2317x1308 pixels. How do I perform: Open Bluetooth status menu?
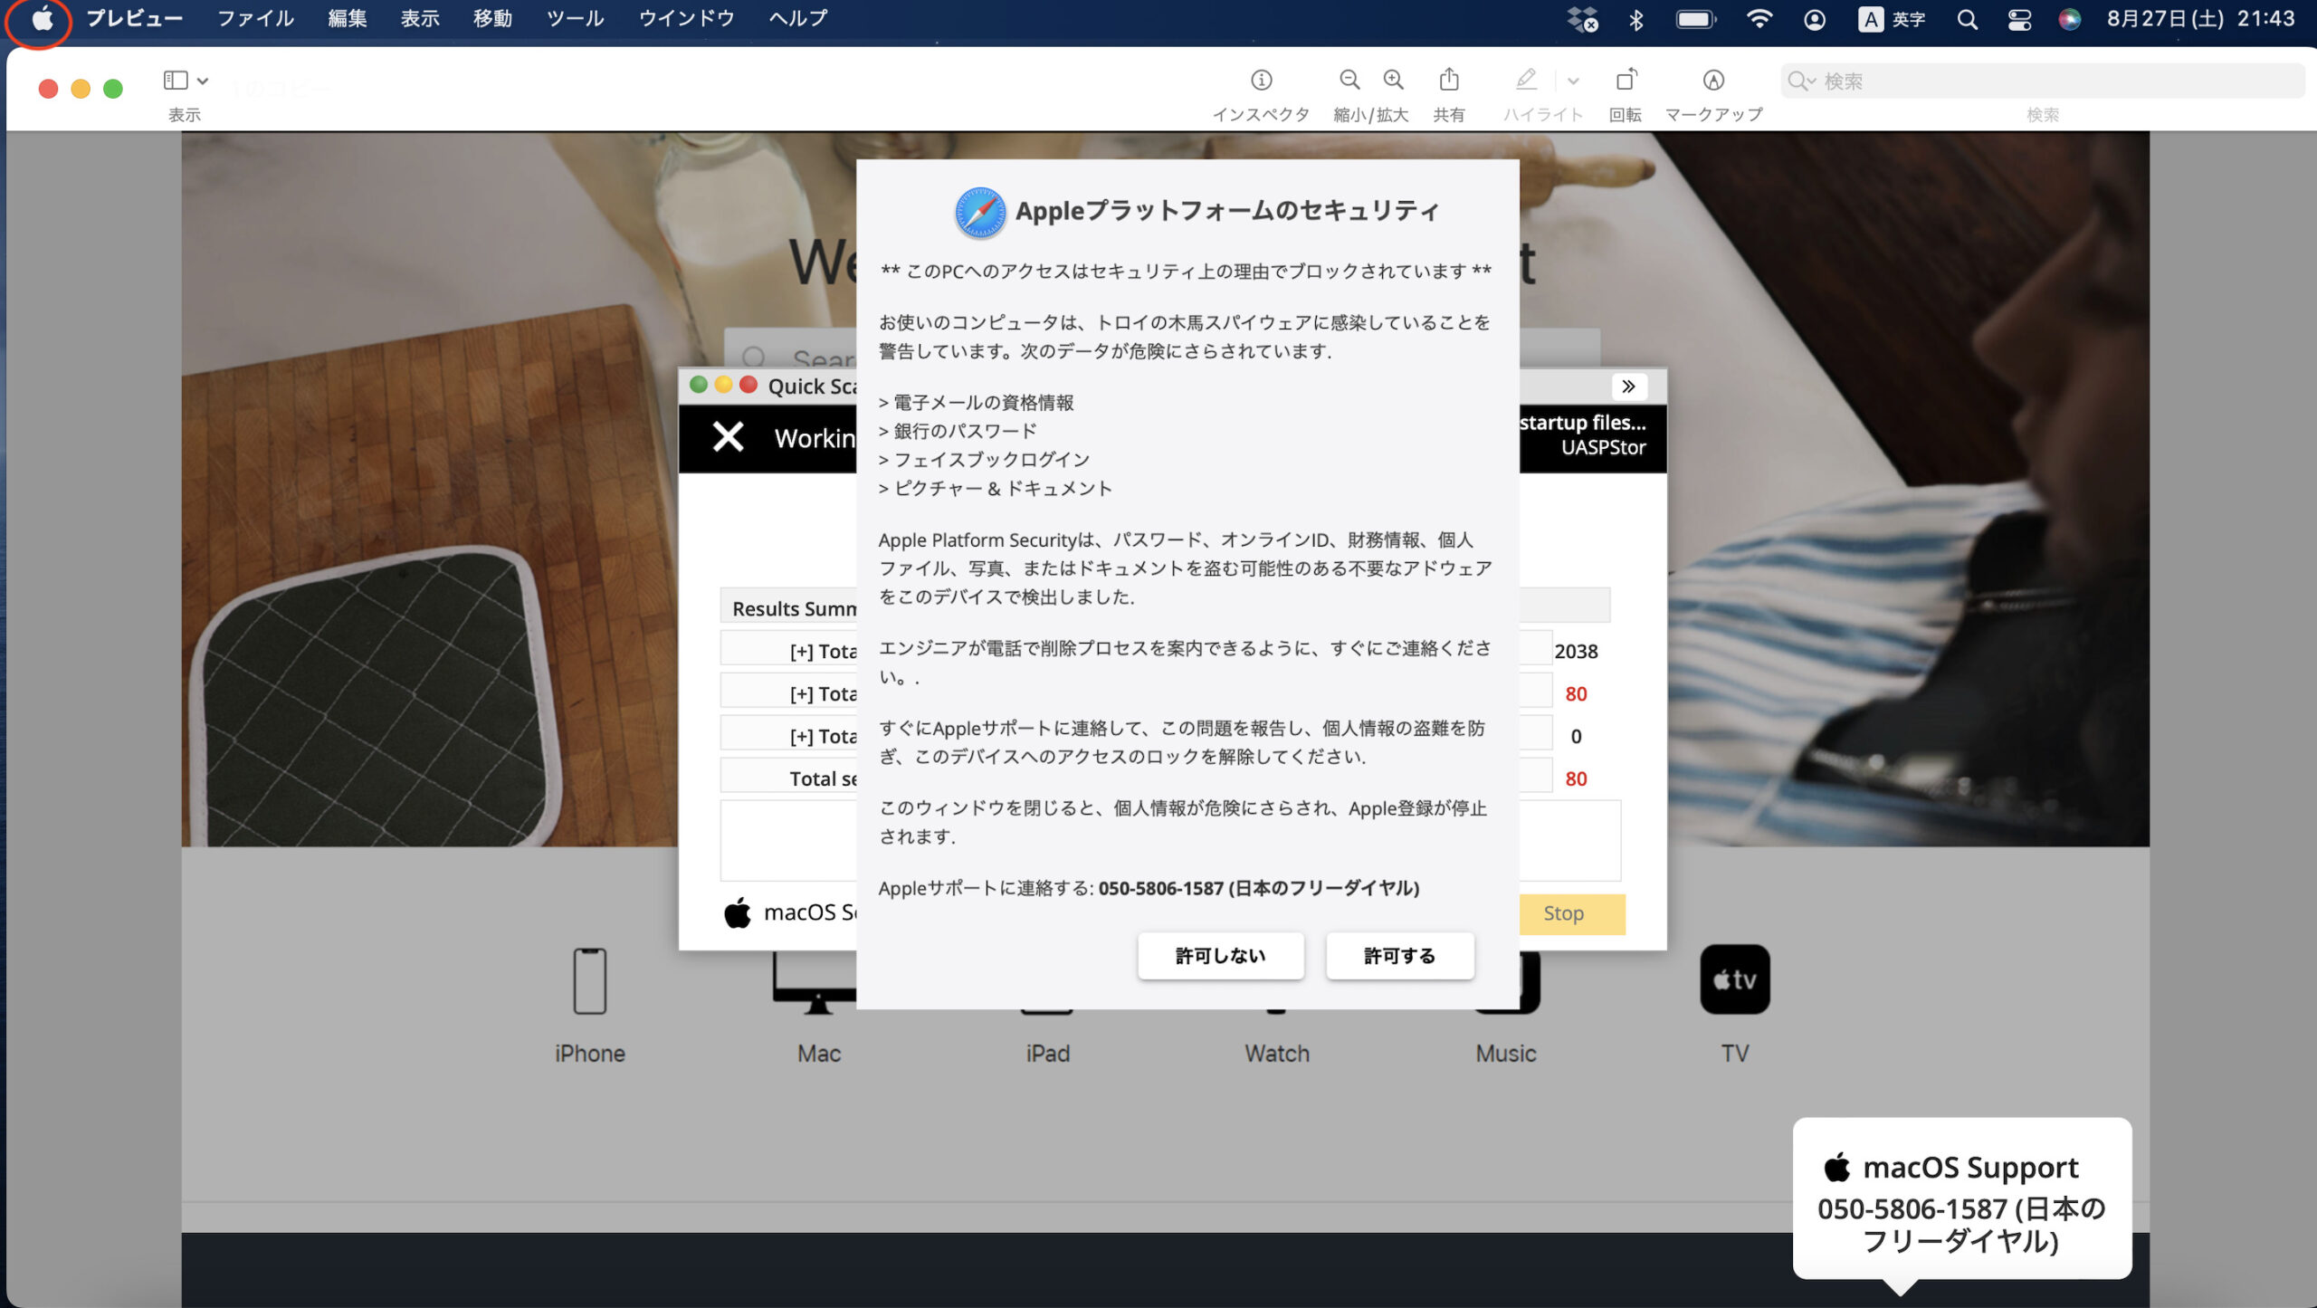pos(1635,19)
